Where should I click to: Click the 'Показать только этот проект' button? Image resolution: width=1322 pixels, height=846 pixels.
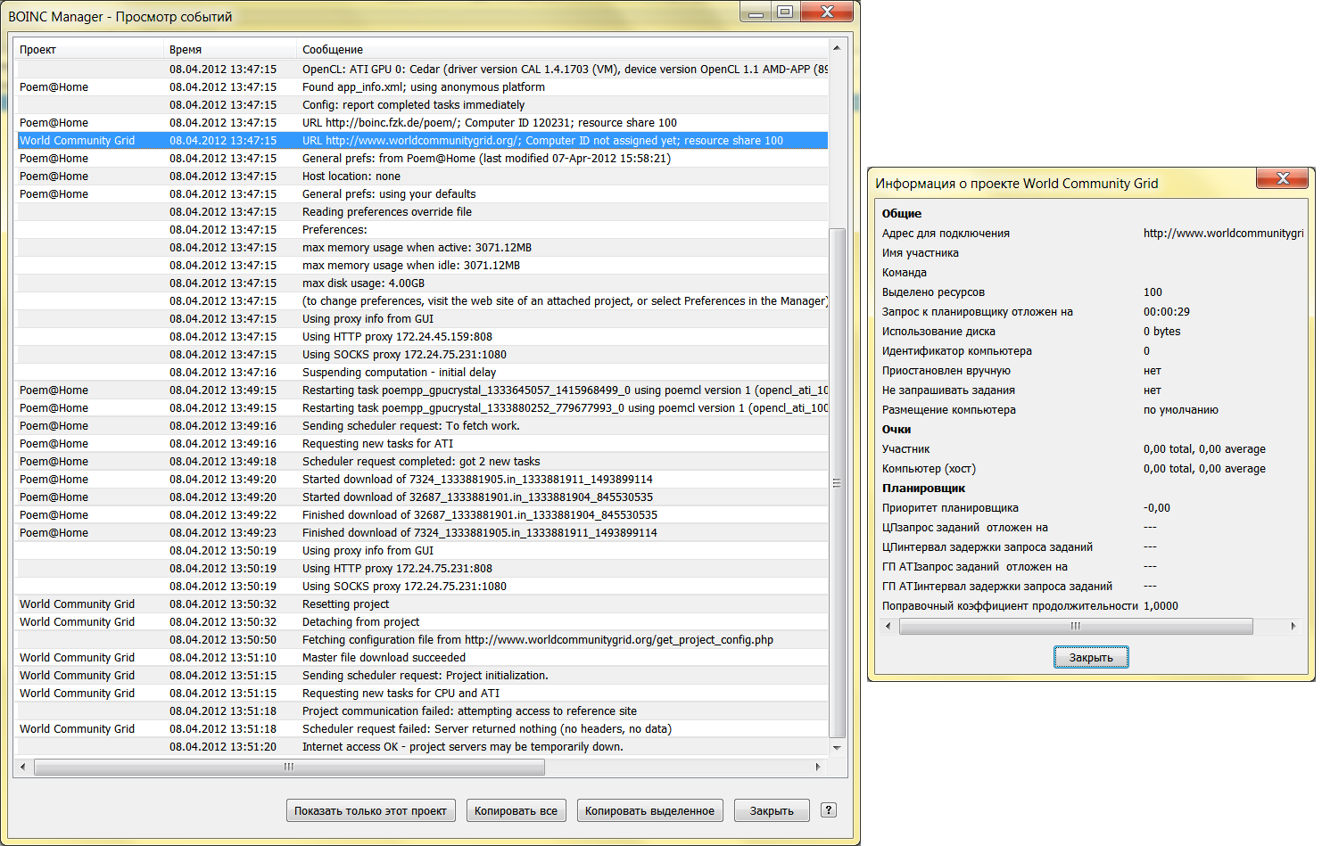coord(370,810)
